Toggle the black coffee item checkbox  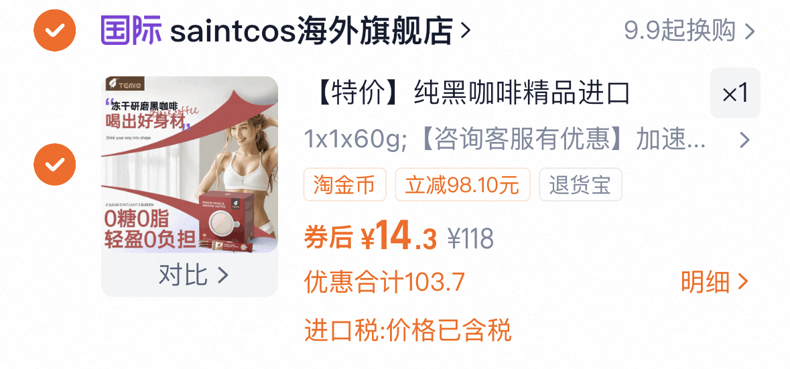pyautogui.click(x=54, y=164)
